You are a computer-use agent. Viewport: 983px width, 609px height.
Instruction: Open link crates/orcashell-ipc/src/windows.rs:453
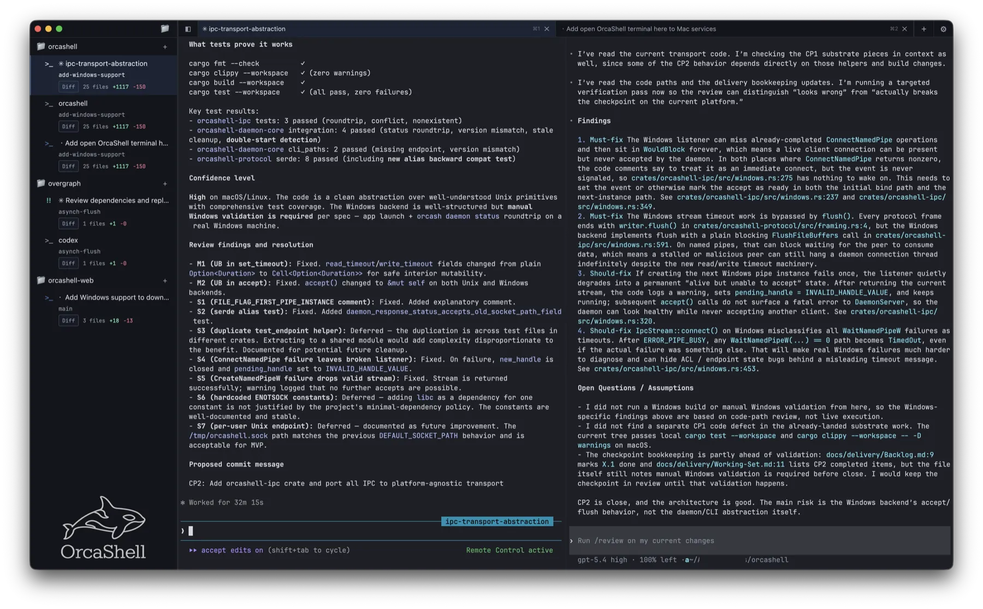(x=675, y=369)
